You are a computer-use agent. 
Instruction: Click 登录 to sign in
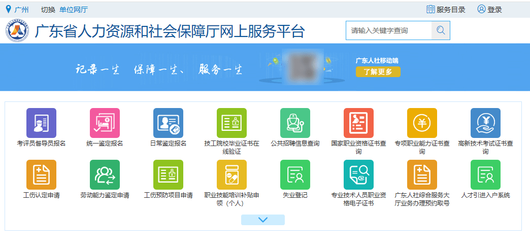coord(490,10)
